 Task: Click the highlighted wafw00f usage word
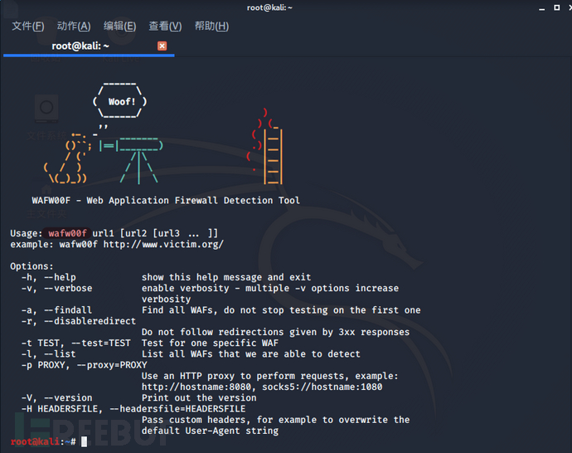point(67,233)
